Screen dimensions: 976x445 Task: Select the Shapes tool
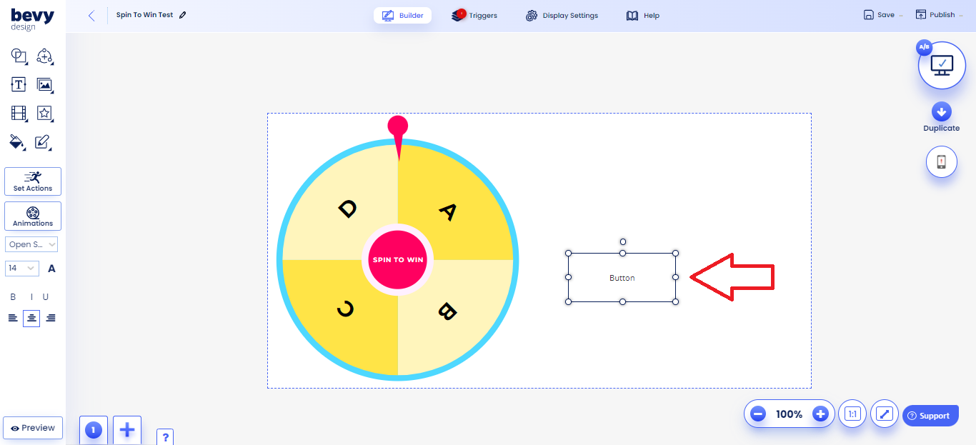tap(19, 56)
